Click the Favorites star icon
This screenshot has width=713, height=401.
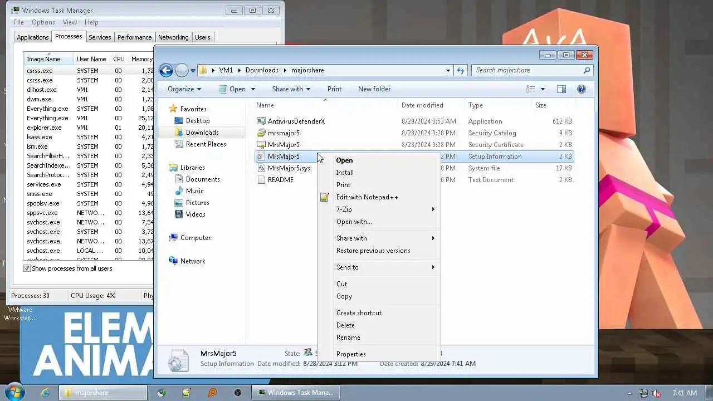pos(173,109)
